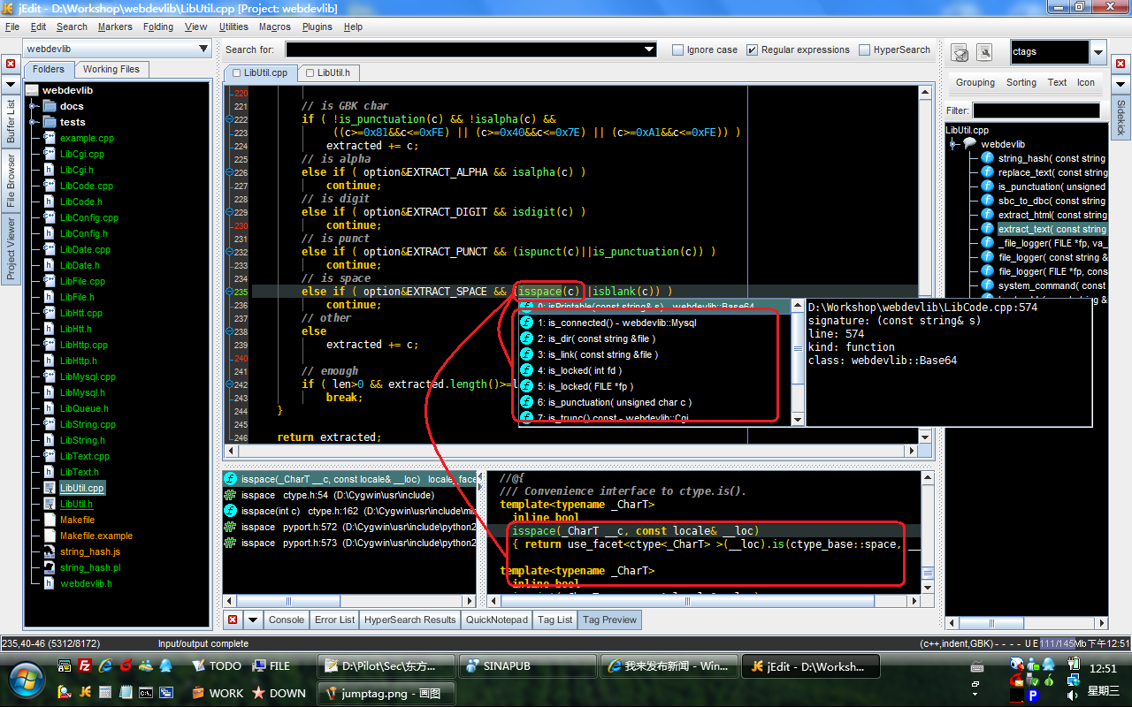This screenshot has height=707, width=1132.
Task: Open the bottom dock menu arrow
Action: (252, 620)
